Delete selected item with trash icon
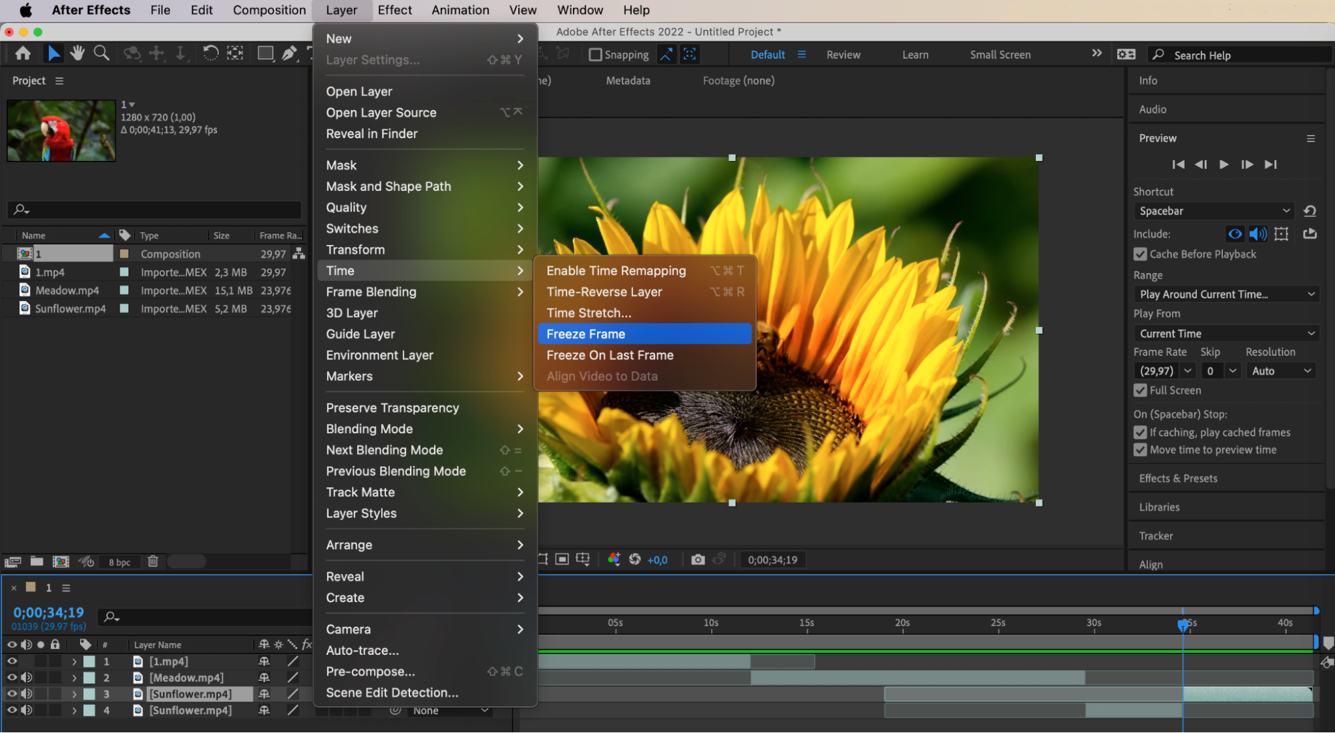Image resolution: width=1335 pixels, height=733 pixels. coord(153,561)
